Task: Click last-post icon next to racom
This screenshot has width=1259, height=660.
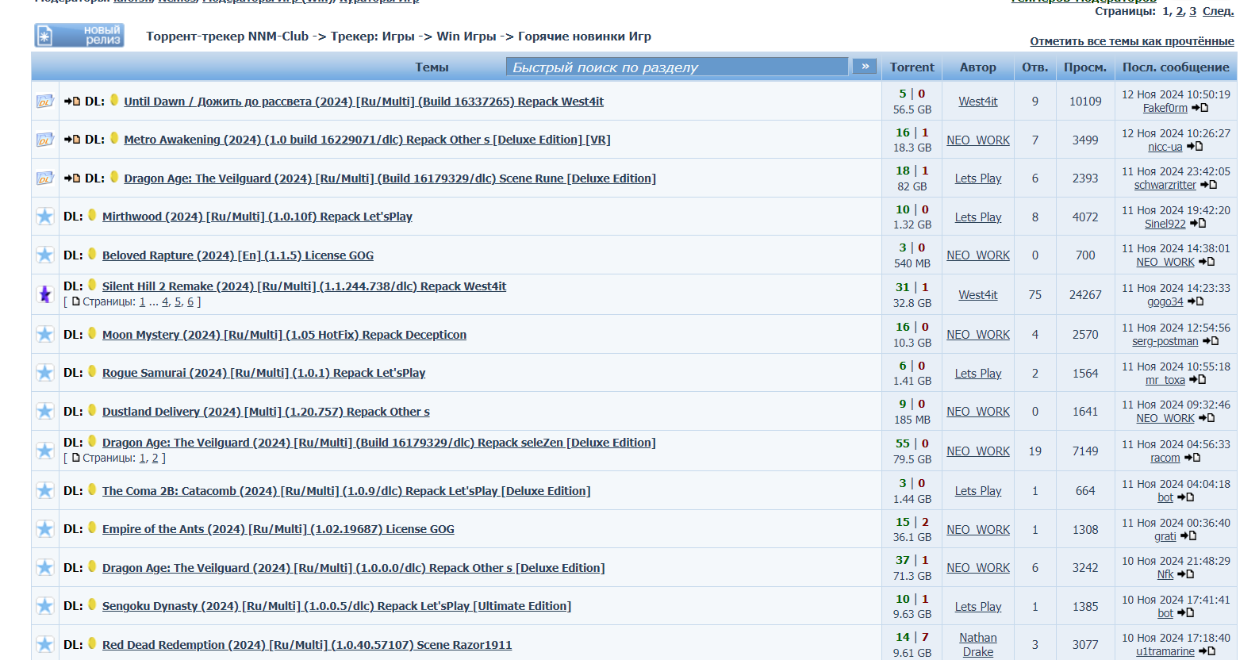Action: pos(1192,458)
